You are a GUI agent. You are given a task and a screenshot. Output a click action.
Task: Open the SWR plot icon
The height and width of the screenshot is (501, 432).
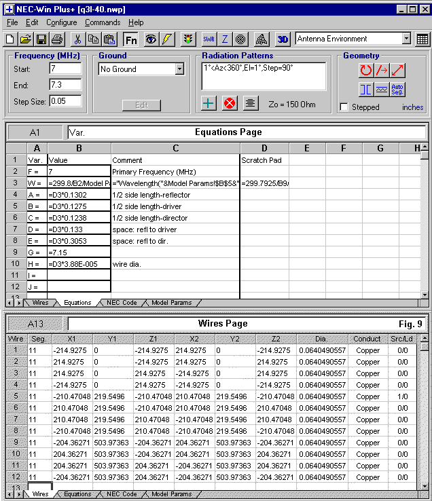209,39
